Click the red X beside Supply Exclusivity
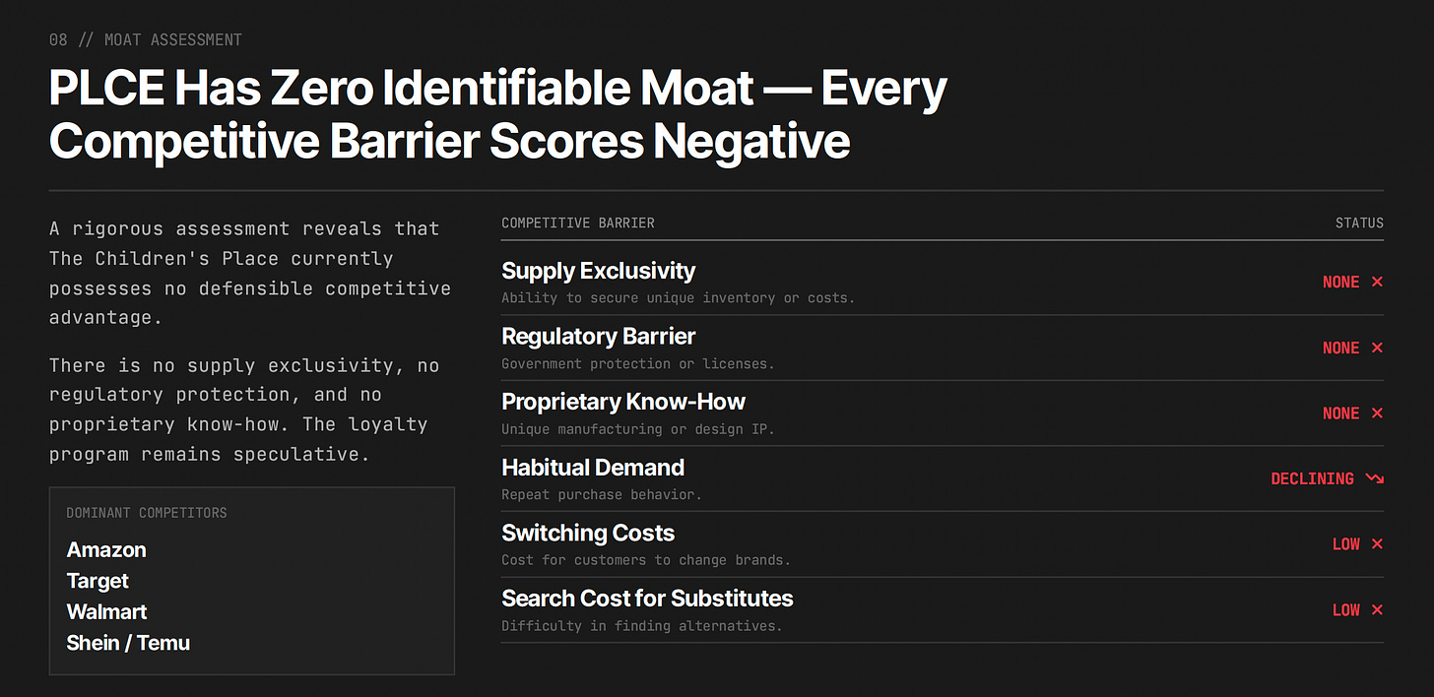This screenshot has width=1434, height=697. coord(1377,282)
